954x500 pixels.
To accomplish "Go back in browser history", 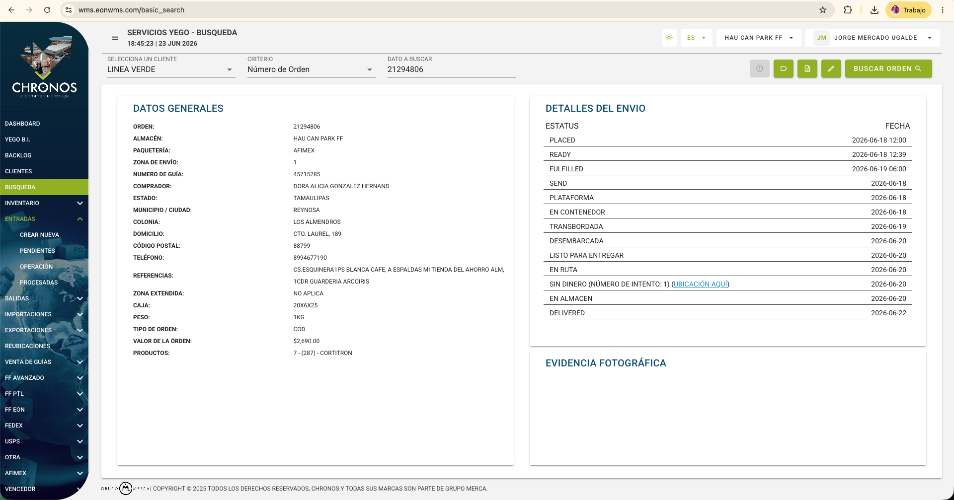I will pyautogui.click(x=11, y=10).
